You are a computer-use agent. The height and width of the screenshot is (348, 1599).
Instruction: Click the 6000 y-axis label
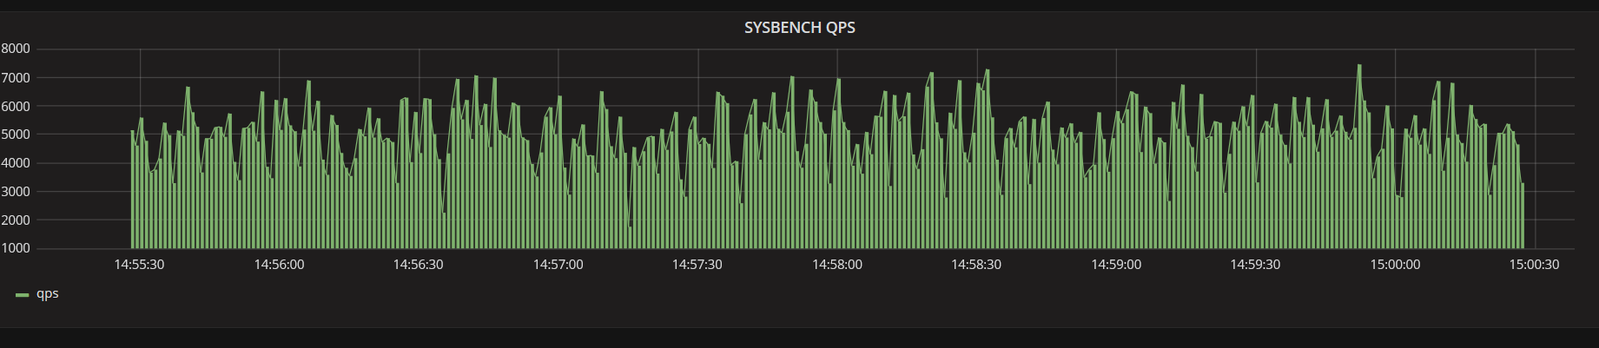(x=16, y=106)
